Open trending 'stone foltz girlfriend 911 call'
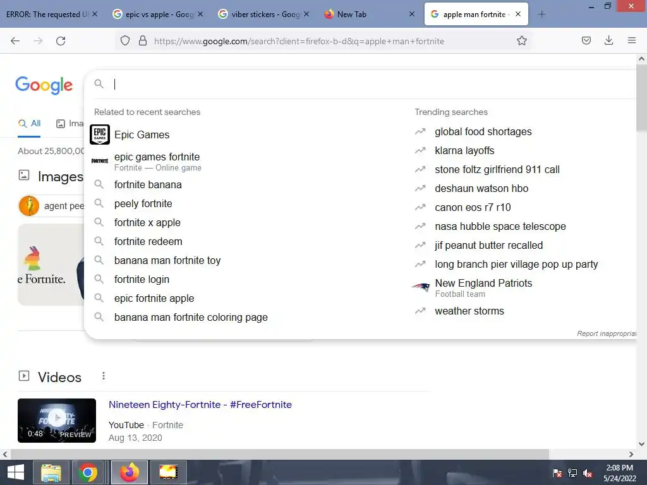 497,169
